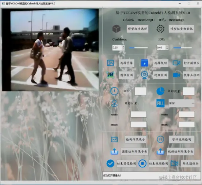Screen dimensions: 202x185
Task: Increase IOU with the spinbox up arrow
Action: [167, 47]
